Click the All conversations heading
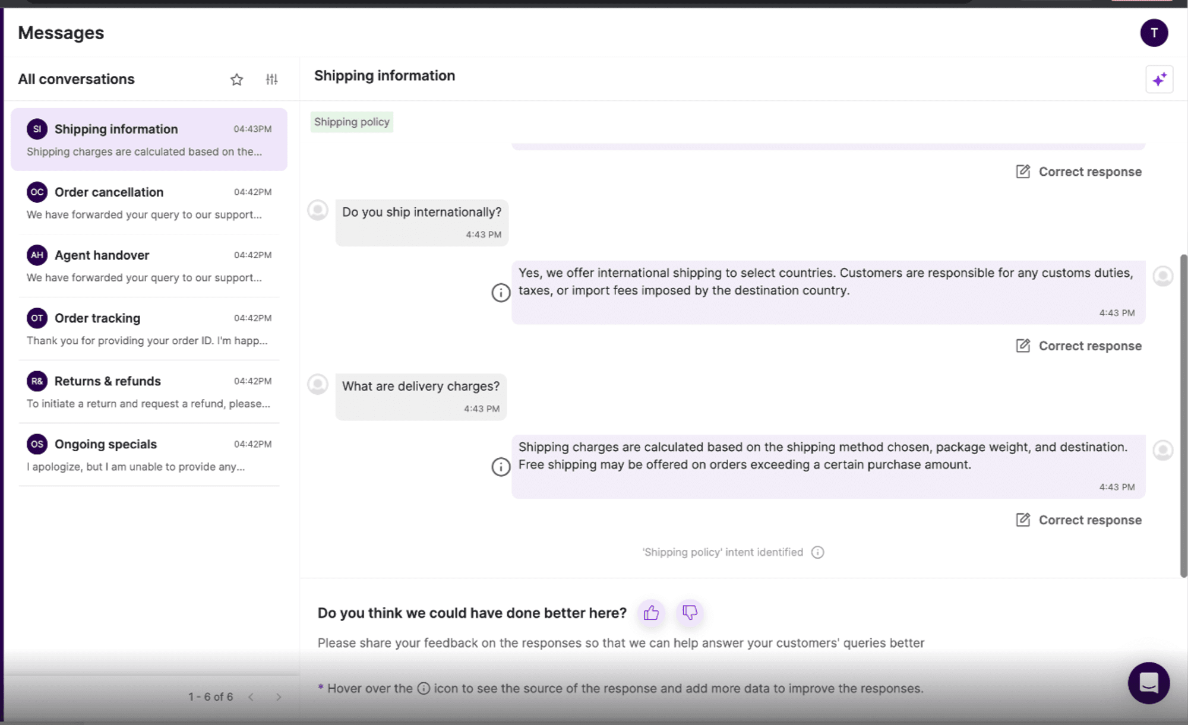Image resolution: width=1188 pixels, height=725 pixels. pyautogui.click(x=76, y=79)
